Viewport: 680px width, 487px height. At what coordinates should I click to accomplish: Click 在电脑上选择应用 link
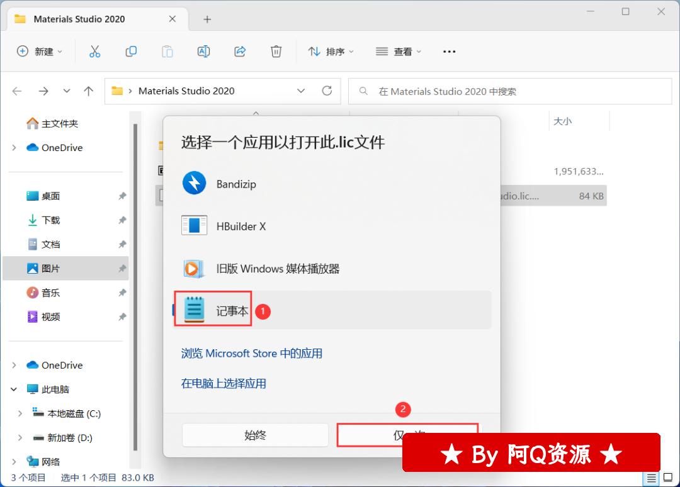coord(224,383)
